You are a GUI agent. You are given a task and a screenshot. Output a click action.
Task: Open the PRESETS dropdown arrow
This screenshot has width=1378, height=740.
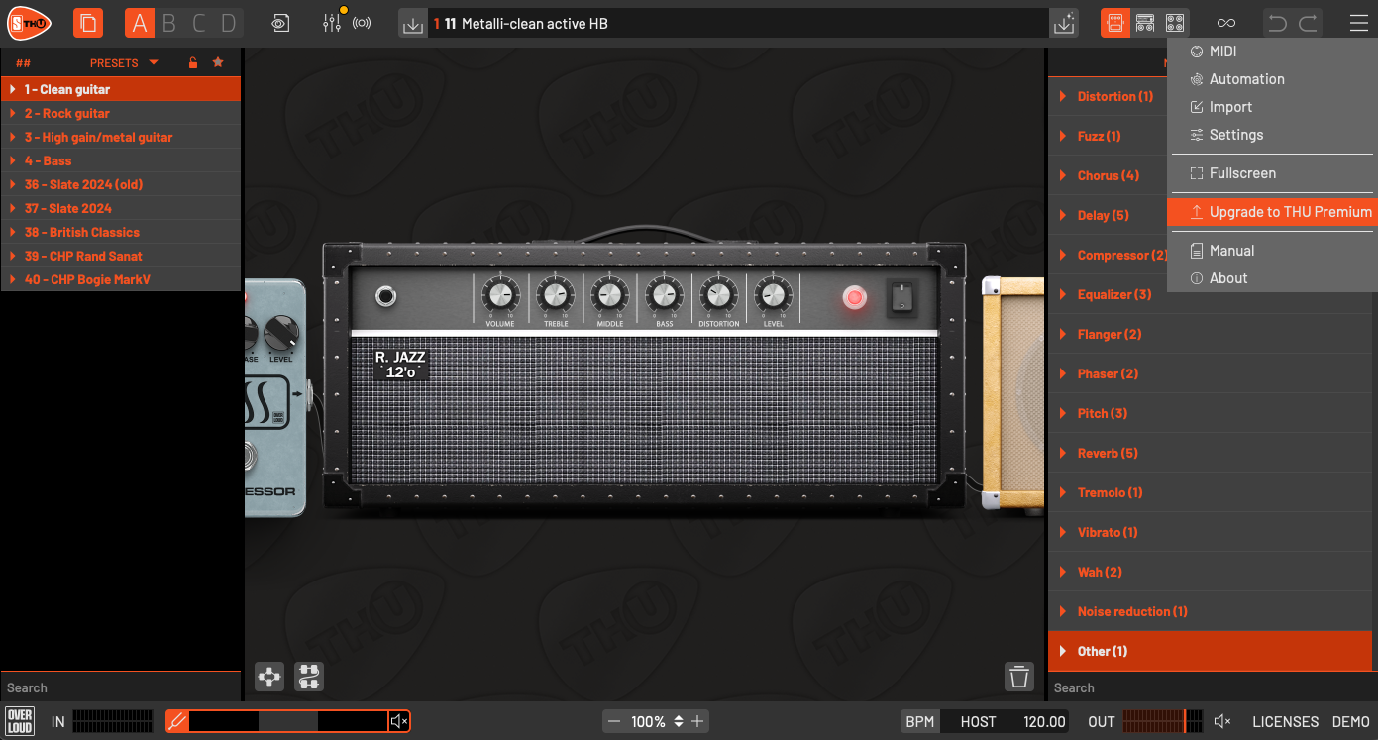click(154, 62)
